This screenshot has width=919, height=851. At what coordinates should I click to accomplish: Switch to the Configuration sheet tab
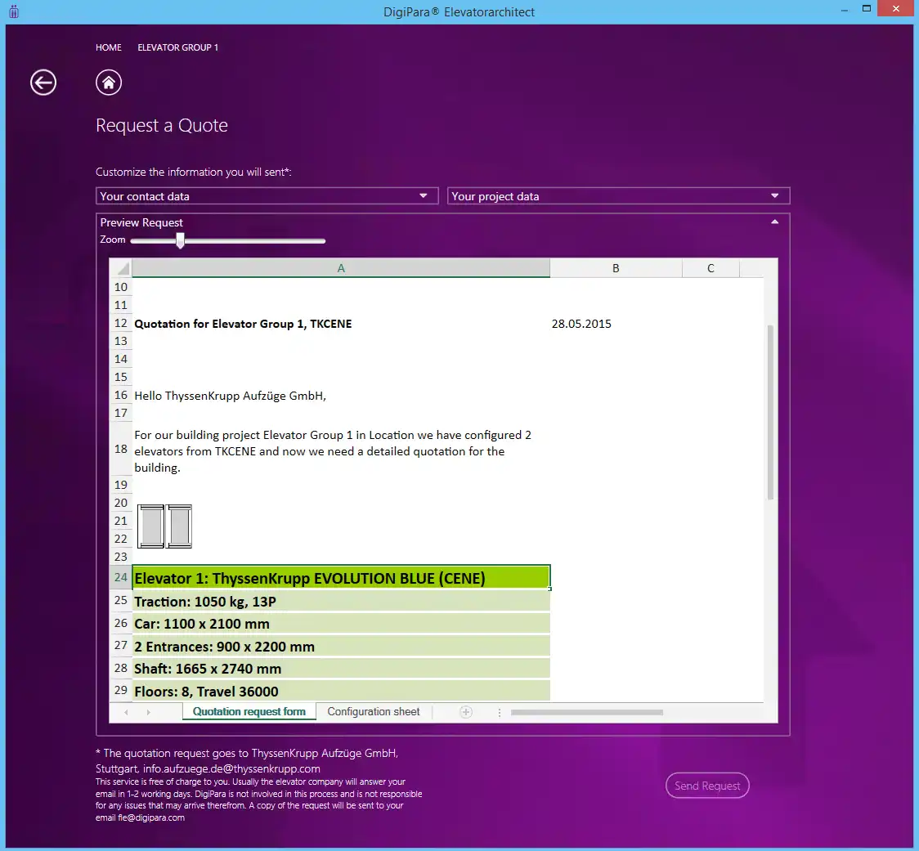click(374, 712)
